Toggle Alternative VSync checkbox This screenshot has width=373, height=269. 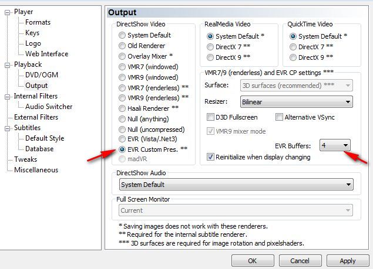pos(279,117)
